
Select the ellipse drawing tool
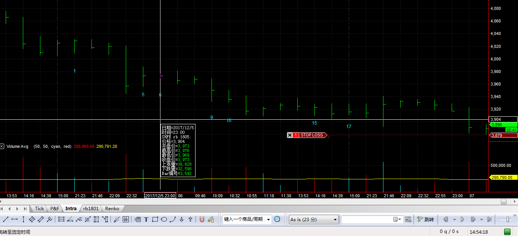tap(164, 219)
